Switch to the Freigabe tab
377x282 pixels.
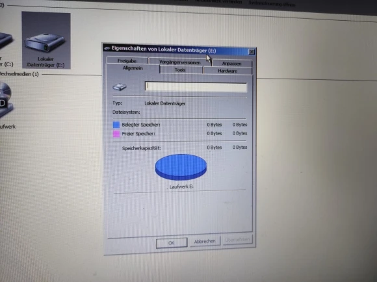tap(127, 60)
